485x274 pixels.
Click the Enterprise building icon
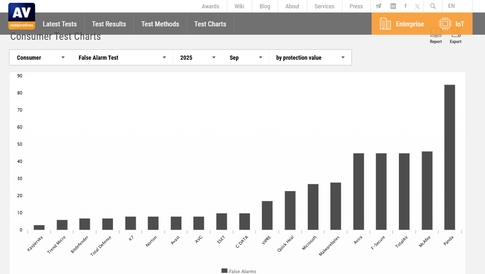(385, 24)
